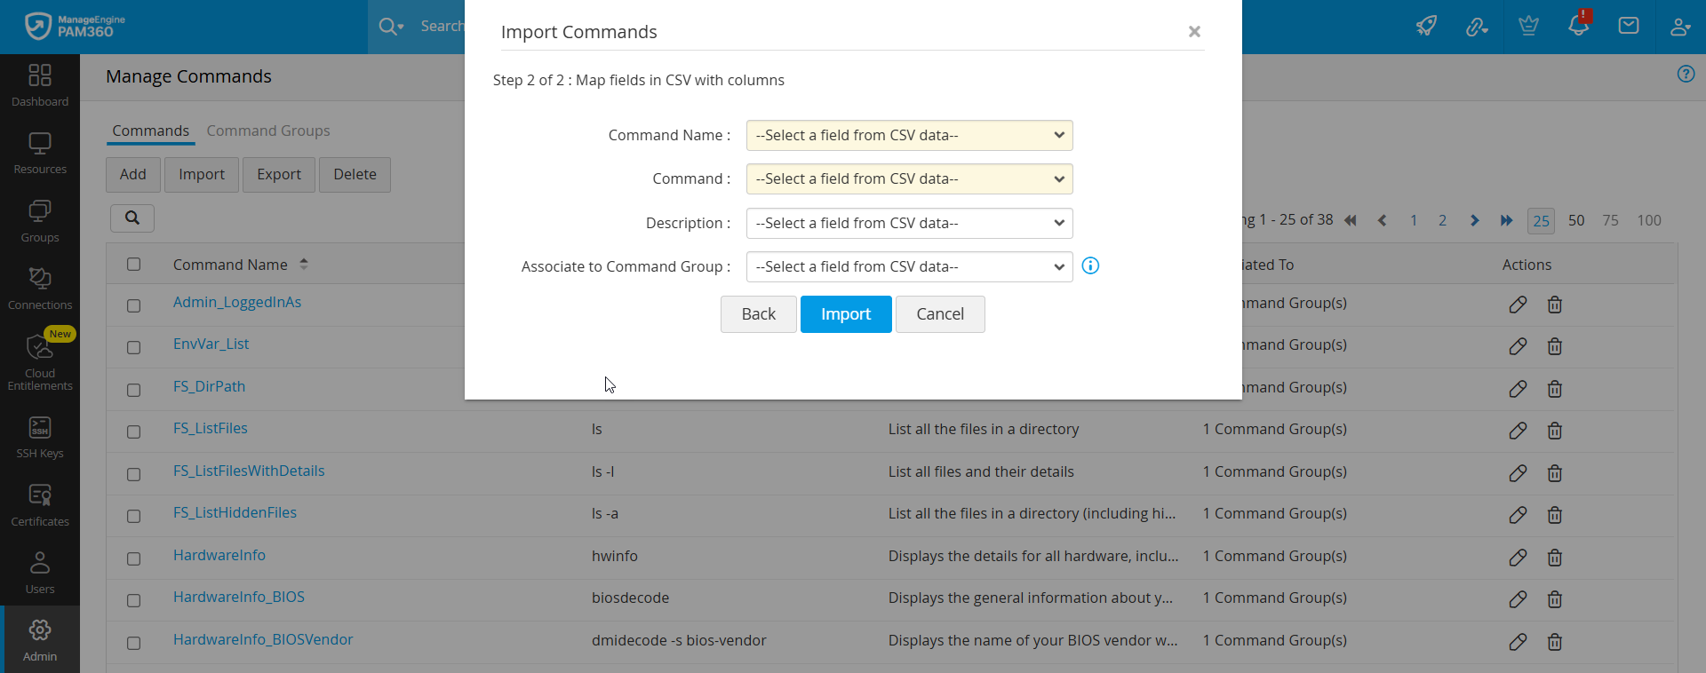Image resolution: width=1706 pixels, height=673 pixels.
Task: Click the table search magnifier icon
Action: tap(132, 218)
